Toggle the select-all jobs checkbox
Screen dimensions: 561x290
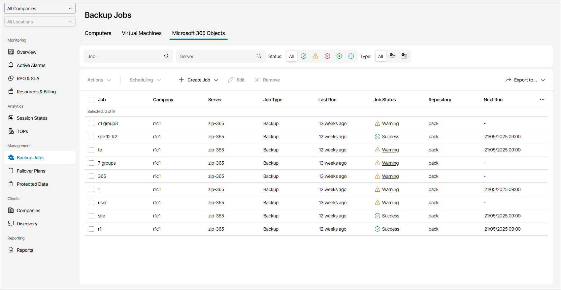pos(91,100)
